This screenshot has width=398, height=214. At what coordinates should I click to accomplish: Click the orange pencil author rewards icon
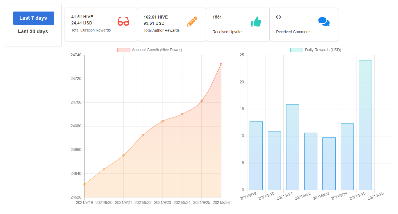click(192, 21)
